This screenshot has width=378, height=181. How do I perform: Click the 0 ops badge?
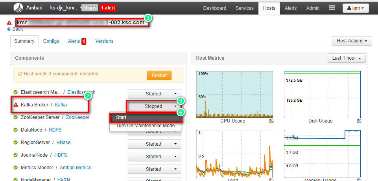(x=90, y=8)
